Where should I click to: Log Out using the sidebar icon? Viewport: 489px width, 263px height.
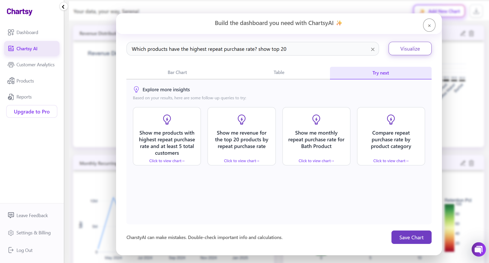pos(11,250)
